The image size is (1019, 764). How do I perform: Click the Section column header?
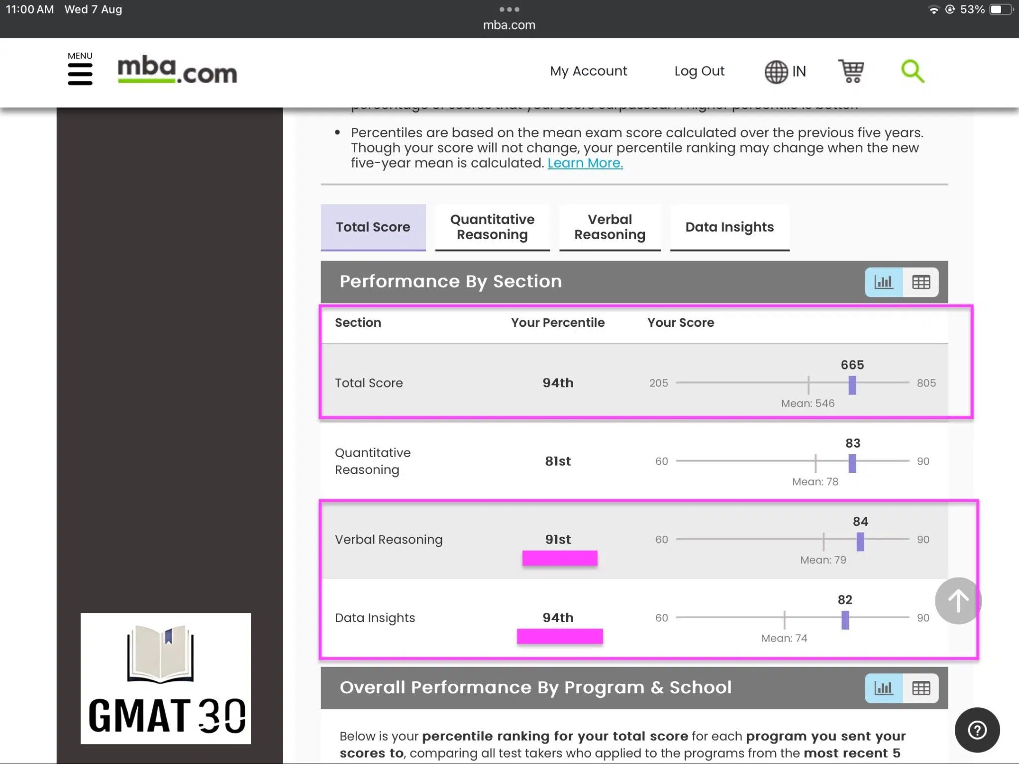[x=358, y=323]
